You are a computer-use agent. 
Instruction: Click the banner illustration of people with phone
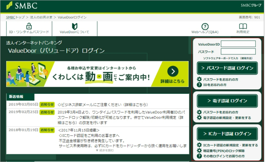(x=28, y=74)
